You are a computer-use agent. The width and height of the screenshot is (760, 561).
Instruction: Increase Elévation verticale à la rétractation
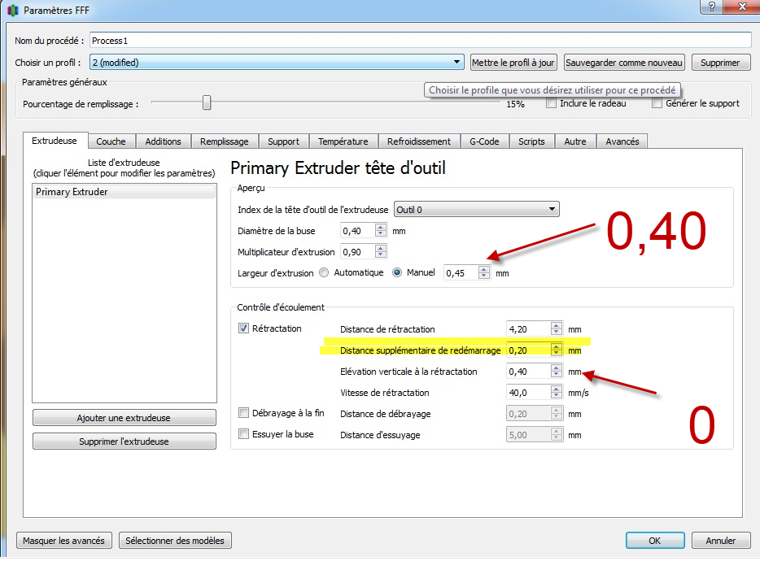coord(557,367)
